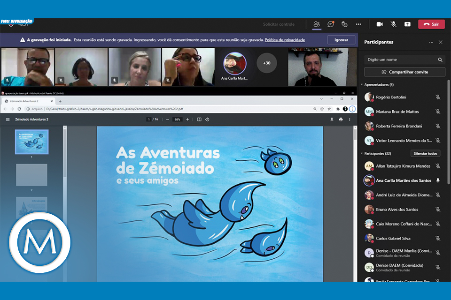Open the Política de privacidade link
451x300 pixels.
tap(285, 40)
